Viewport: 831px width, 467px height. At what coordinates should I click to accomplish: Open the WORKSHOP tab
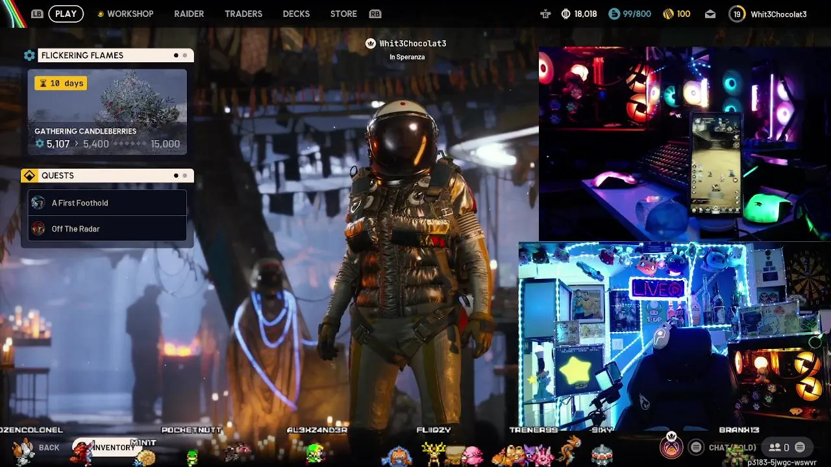tap(130, 14)
